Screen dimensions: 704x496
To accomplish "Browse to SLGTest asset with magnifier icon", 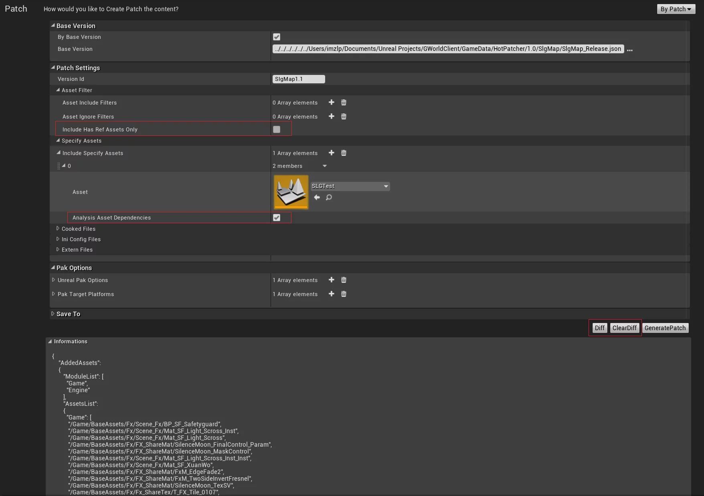I will [x=329, y=198].
